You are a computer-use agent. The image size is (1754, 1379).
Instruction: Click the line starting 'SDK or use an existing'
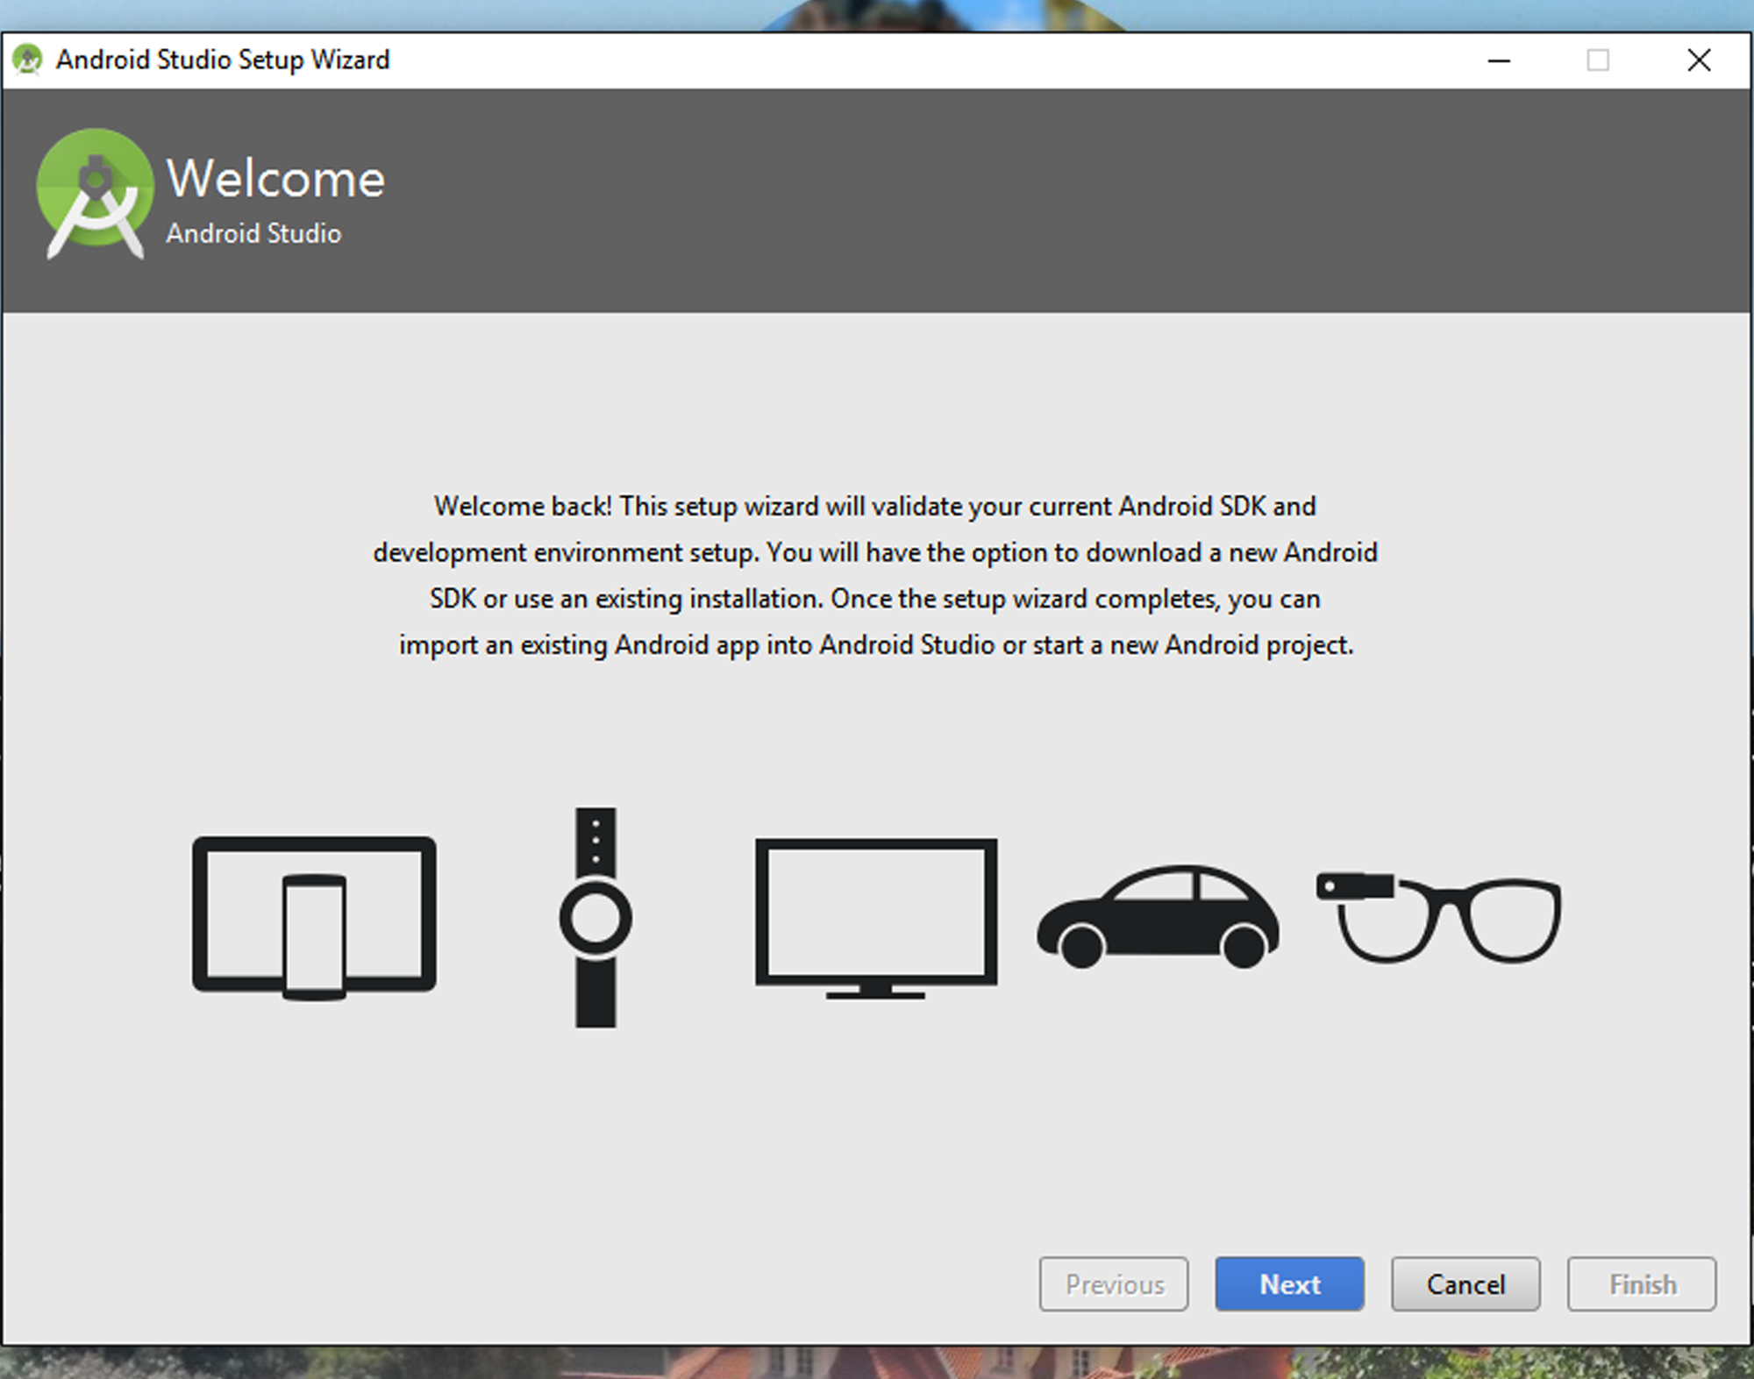(x=875, y=599)
